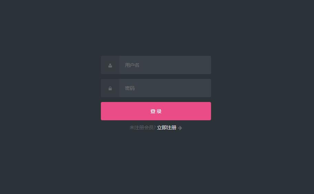314x194 pixels.
Task: Click the 未注册会员? prompt text
Action: point(143,127)
